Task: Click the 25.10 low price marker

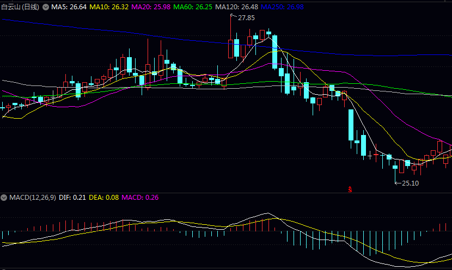Action: [410, 183]
